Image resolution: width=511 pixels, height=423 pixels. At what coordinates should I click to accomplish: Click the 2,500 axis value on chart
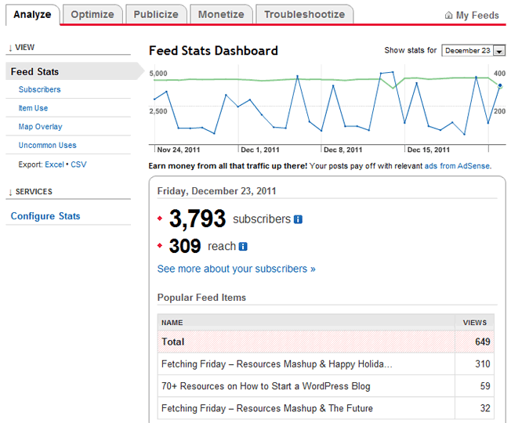158,111
